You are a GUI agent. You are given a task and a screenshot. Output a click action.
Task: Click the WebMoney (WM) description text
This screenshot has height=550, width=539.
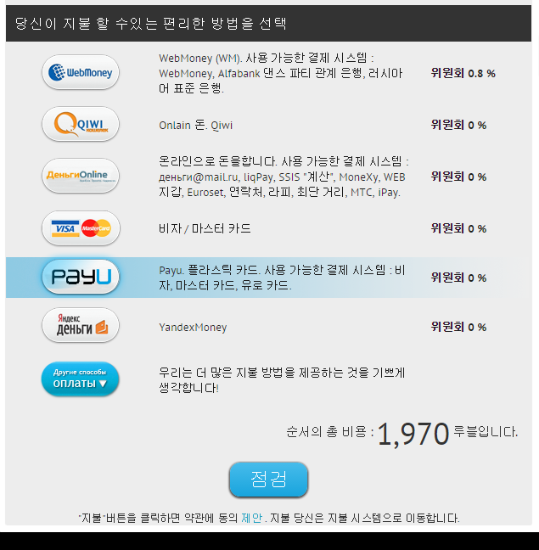[281, 73]
